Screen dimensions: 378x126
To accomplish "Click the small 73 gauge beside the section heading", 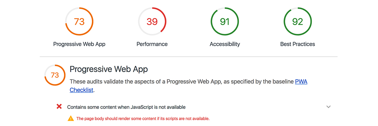I will 55,75.
